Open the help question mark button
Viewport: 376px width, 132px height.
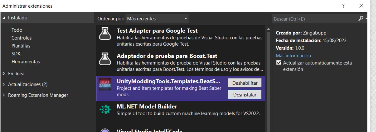pos(344,6)
